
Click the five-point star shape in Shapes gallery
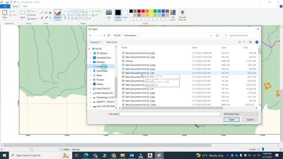(x=72, y=19)
